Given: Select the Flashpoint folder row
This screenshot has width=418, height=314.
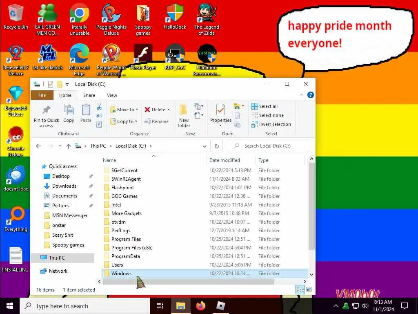Looking at the screenshot, I should tap(205, 187).
